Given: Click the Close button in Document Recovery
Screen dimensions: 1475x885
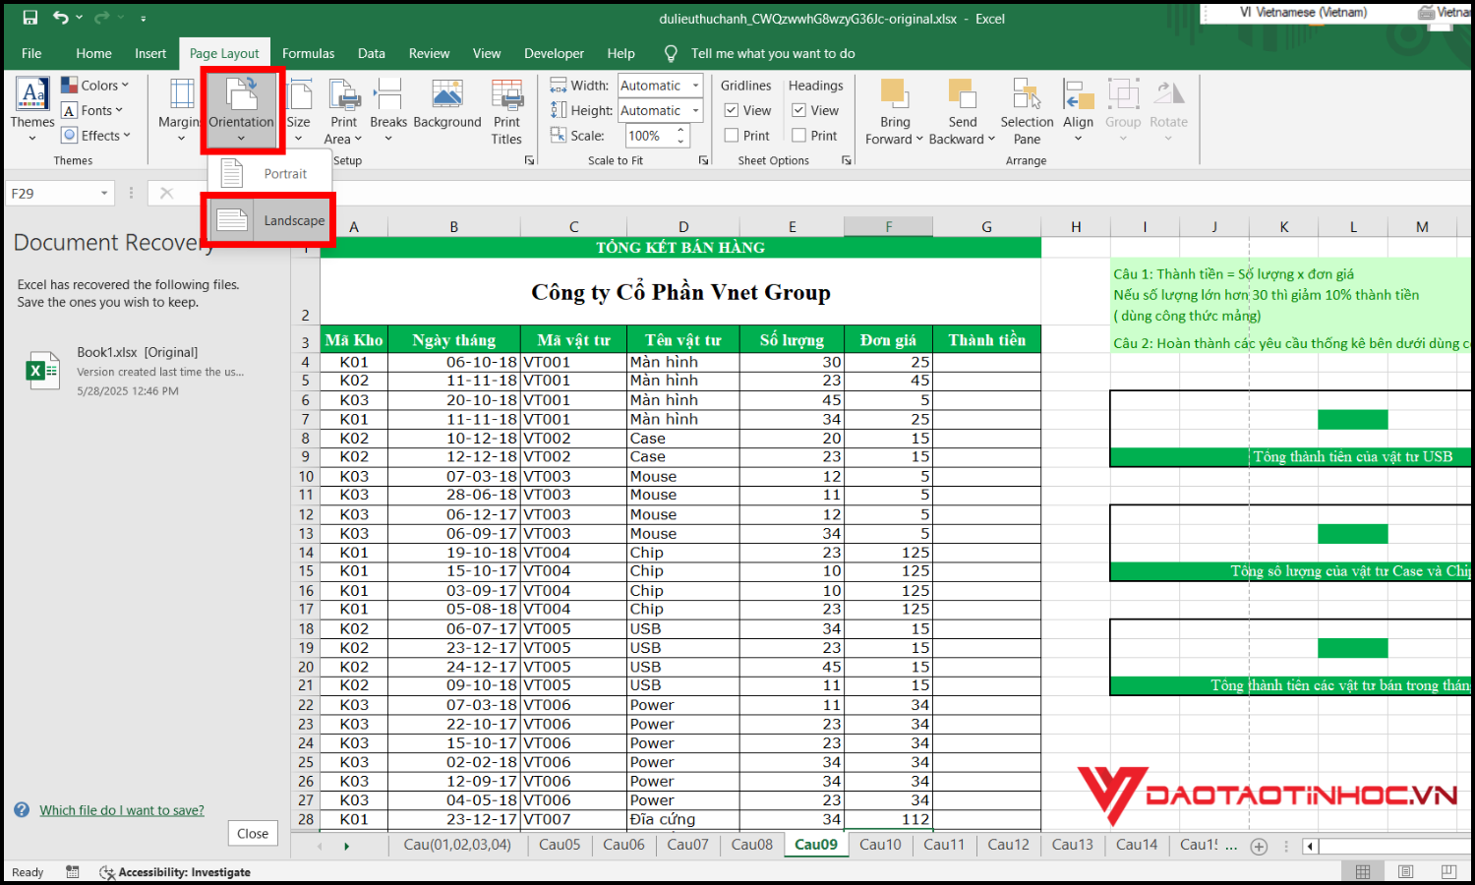Looking at the screenshot, I should [253, 833].
